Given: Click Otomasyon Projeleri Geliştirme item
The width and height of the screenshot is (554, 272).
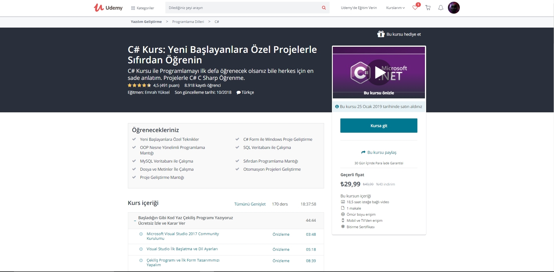Looking at the screenshot, I should [x=272, y=169].
